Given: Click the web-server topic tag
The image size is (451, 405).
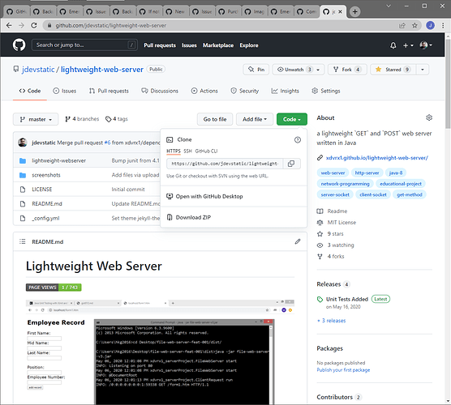Looking at the screenshot, I should 333,173.
